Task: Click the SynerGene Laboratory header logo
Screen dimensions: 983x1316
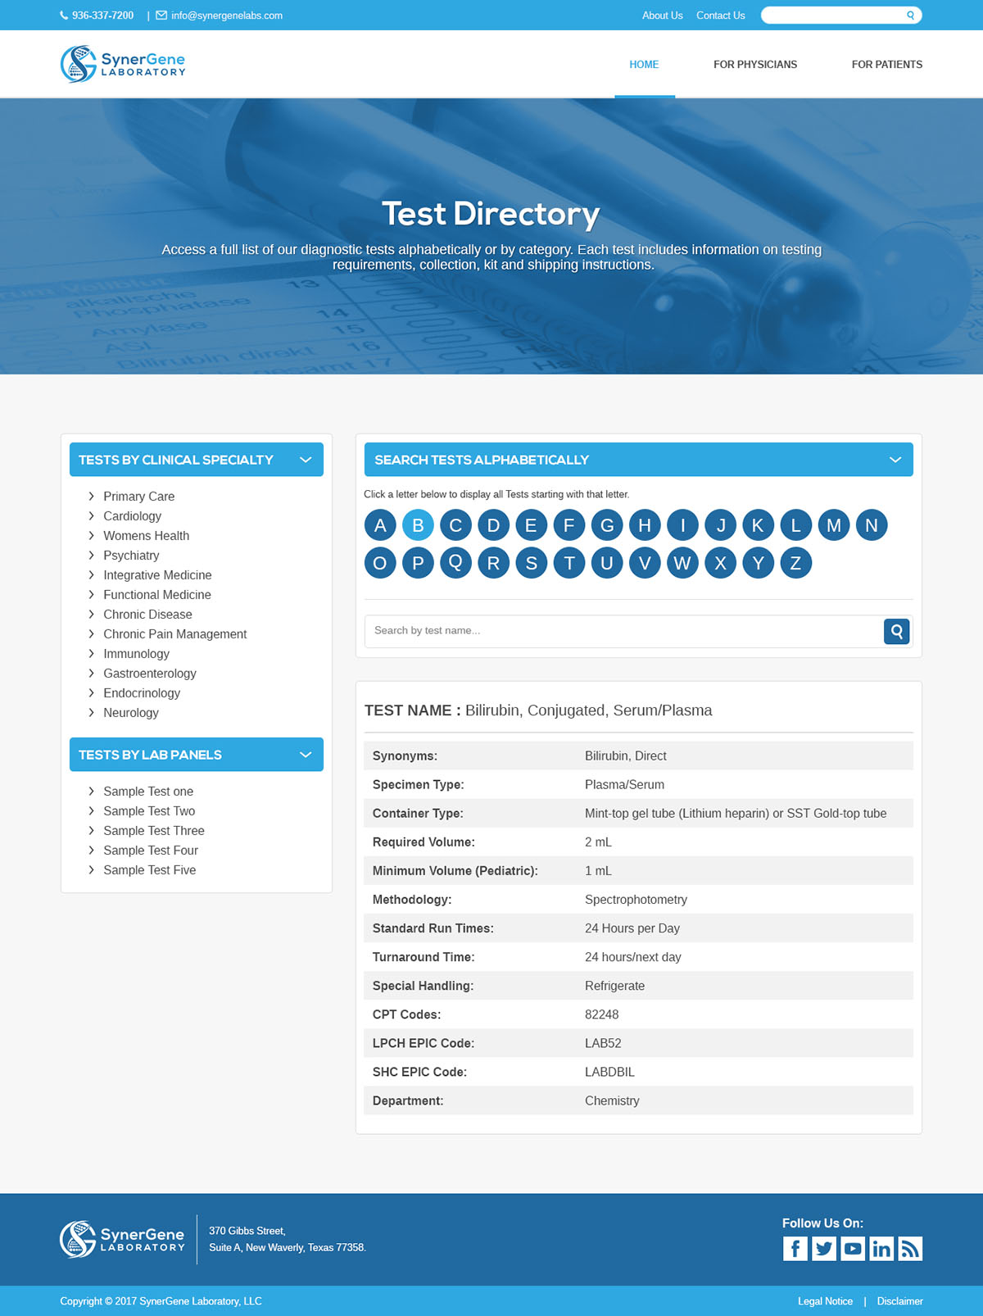Action: coord(123,64)
